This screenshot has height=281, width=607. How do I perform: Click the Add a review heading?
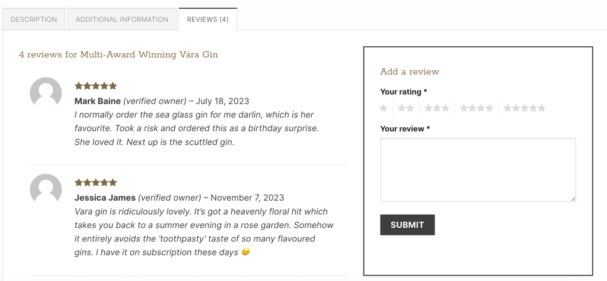[410, 72]
